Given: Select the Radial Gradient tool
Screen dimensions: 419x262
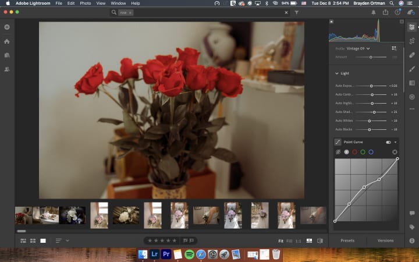Looking at the screenshot, I should [412, 97].
